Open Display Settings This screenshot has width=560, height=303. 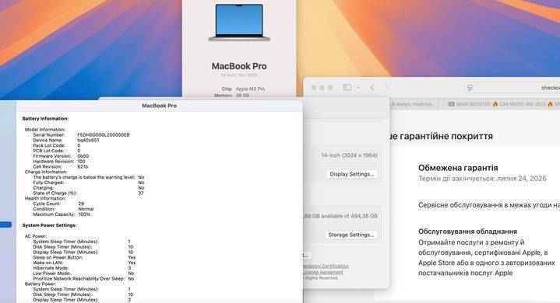pyautogui.click(x=351, y=174)
